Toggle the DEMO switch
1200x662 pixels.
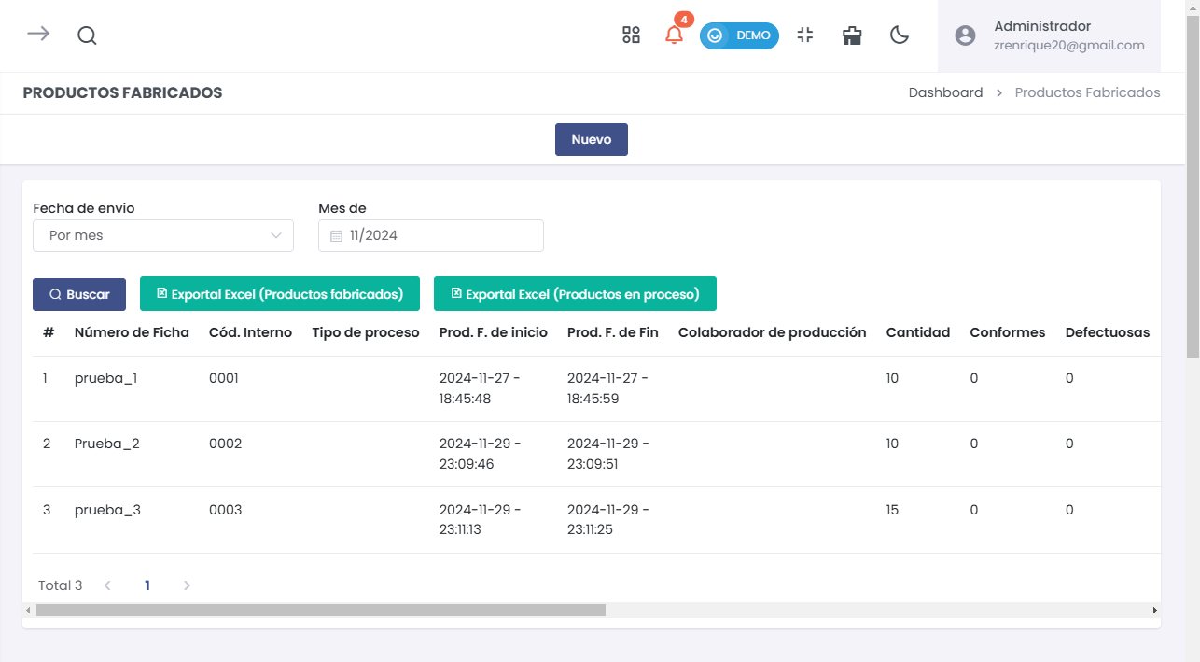tap(739, 35)
